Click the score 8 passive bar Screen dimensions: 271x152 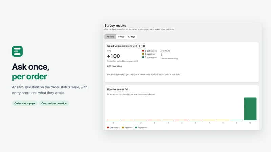pyautogui.click(x=223, y=120)
